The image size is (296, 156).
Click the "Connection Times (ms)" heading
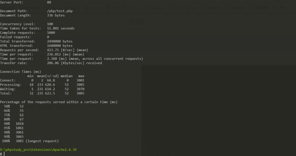coord(21,72)
